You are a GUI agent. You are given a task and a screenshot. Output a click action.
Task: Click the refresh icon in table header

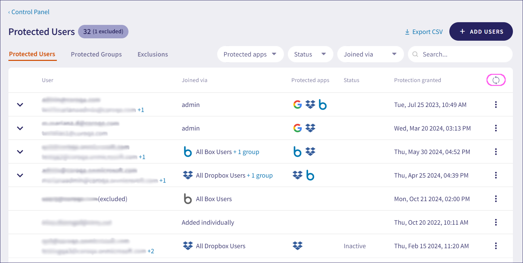(x=496, y=80)
